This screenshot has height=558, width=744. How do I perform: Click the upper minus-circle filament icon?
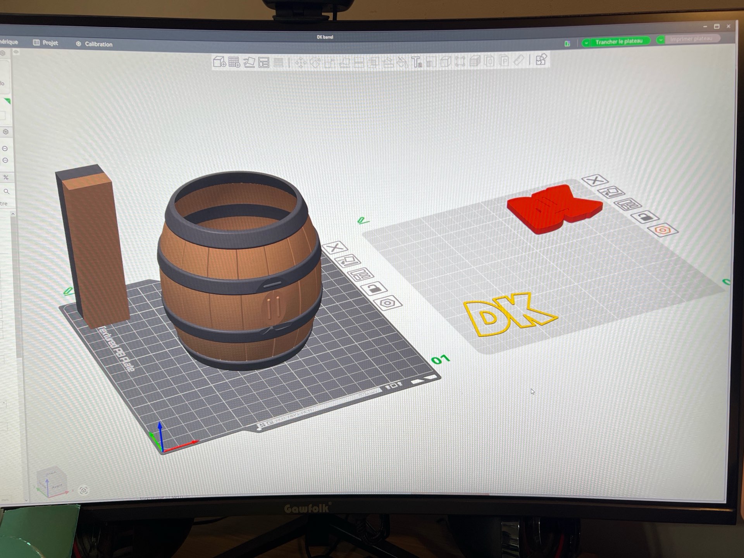click(x=5, y=148)
